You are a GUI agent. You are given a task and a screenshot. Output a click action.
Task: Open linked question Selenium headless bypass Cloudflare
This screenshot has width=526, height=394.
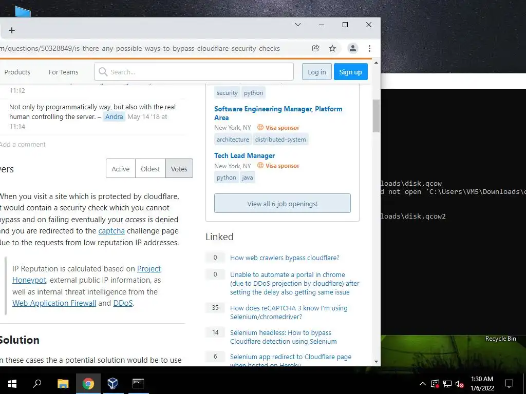(284, 337)
